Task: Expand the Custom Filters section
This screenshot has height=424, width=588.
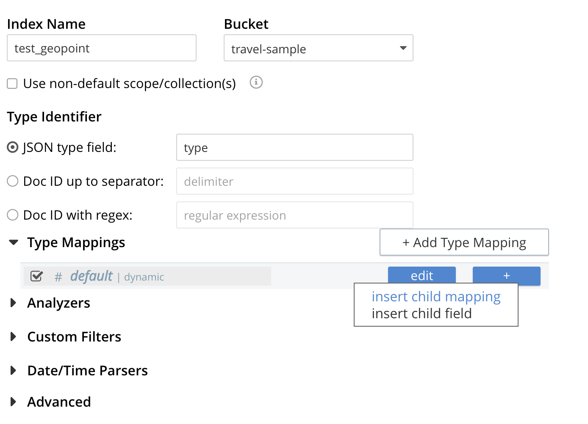Action: point(14,336)
